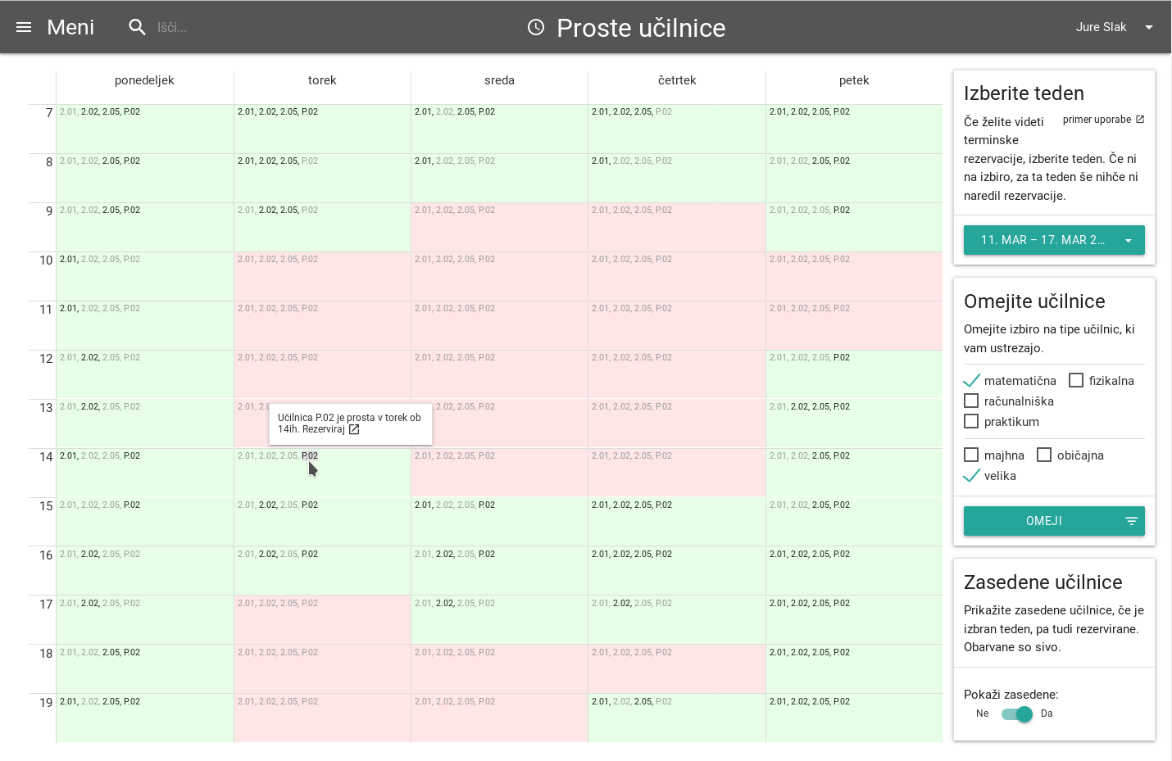
Task: Enable the fizikalna checkbox
Action: 1076,381
